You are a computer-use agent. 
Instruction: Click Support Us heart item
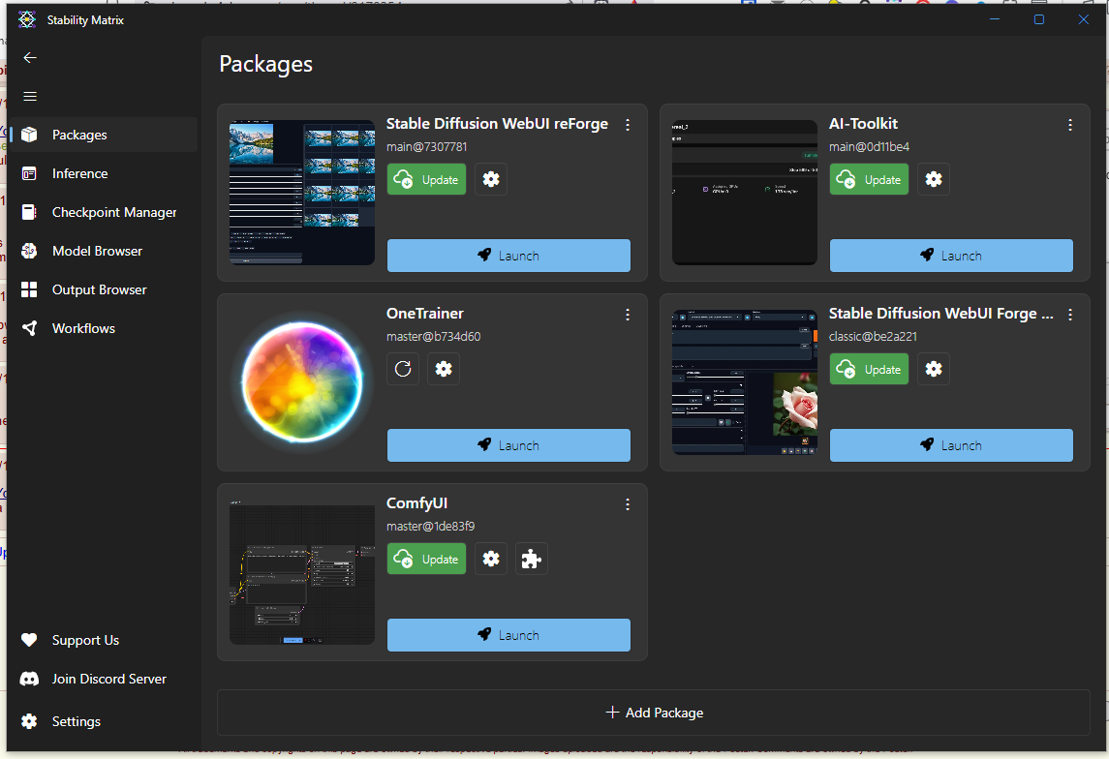pyautogui.click(x=104, y=640)
